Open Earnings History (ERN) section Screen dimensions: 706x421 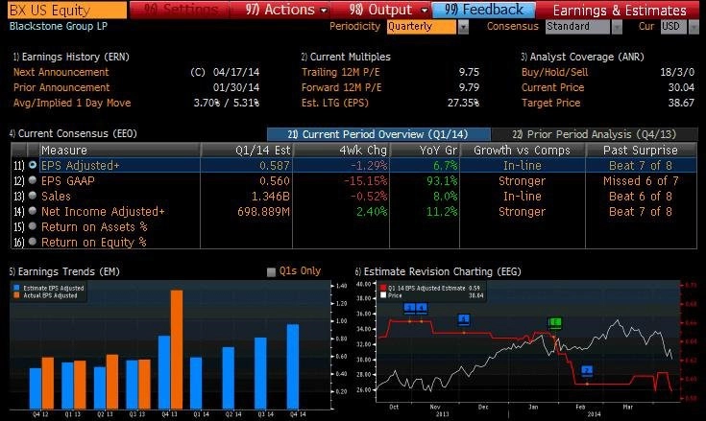(x=71, y=57)
